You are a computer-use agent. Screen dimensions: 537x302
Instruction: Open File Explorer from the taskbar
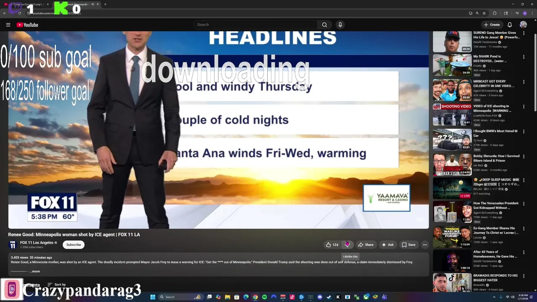[227, 297]
